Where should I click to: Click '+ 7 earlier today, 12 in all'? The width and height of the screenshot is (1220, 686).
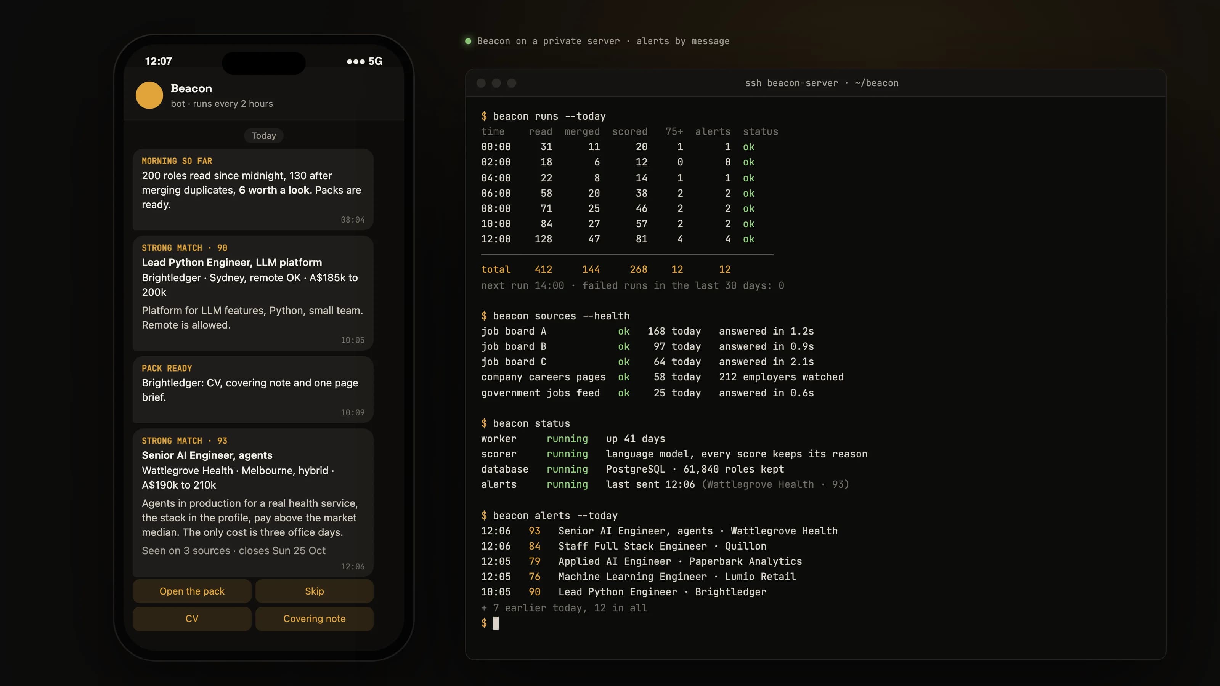[x=564, y=608]
